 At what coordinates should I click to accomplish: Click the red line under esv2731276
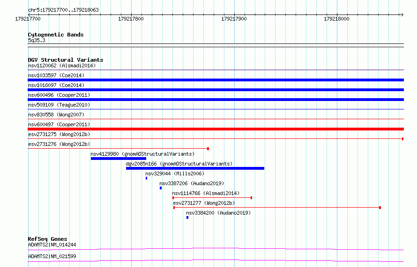118,149
